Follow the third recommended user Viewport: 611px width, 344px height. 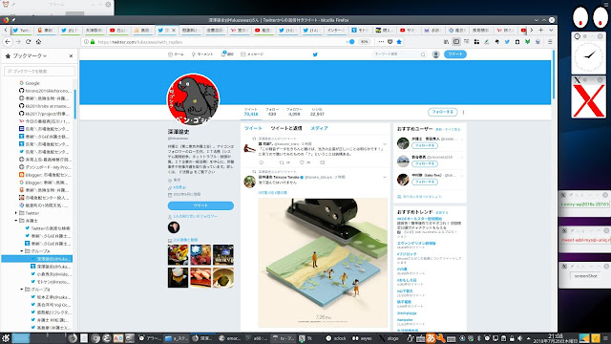[425, 182]
